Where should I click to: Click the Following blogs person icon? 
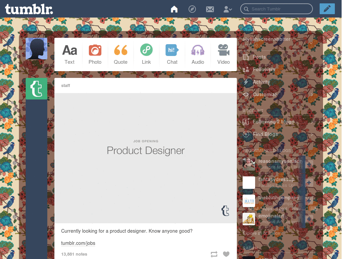tap(246, 121)
